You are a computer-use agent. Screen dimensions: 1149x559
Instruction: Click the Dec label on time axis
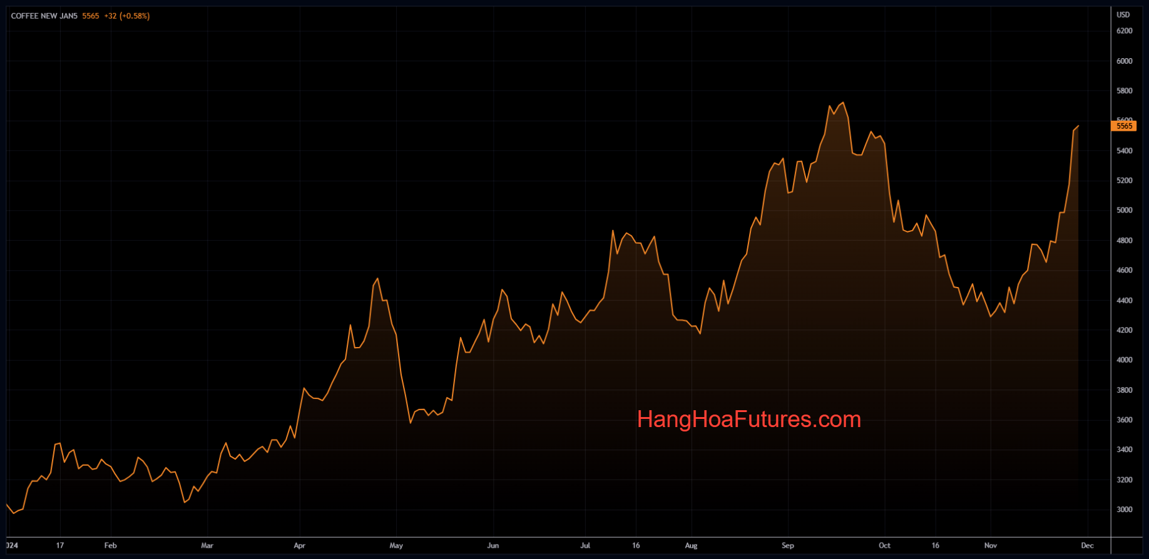coord(1088,546)
